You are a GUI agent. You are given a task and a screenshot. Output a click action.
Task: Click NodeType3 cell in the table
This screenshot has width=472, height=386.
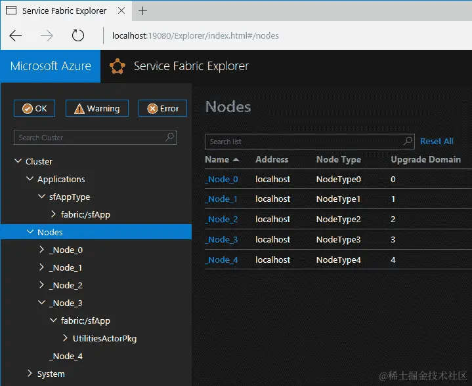339,240
